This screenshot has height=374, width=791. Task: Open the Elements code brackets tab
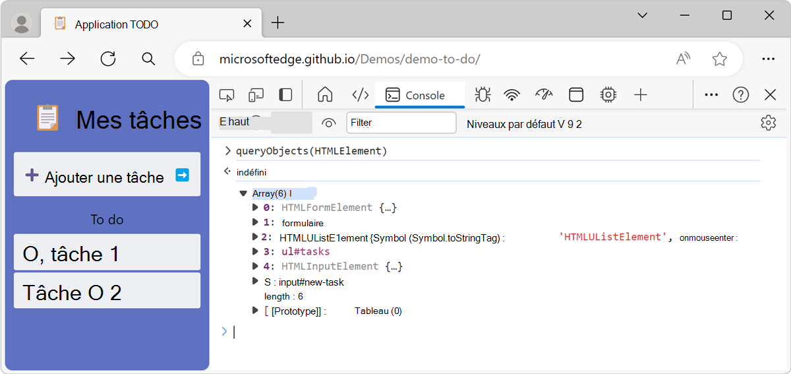coord(360,95)
